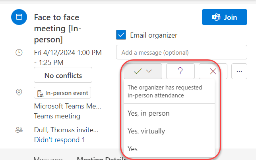The image size is (256, 160).
Task: Choose "Yes, virtually" from accept menu
Action: point(146,131)
